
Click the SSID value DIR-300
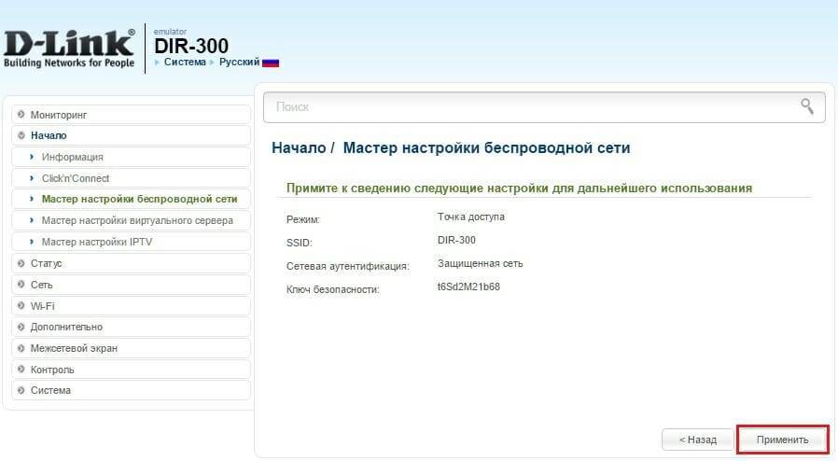point(456,240)
